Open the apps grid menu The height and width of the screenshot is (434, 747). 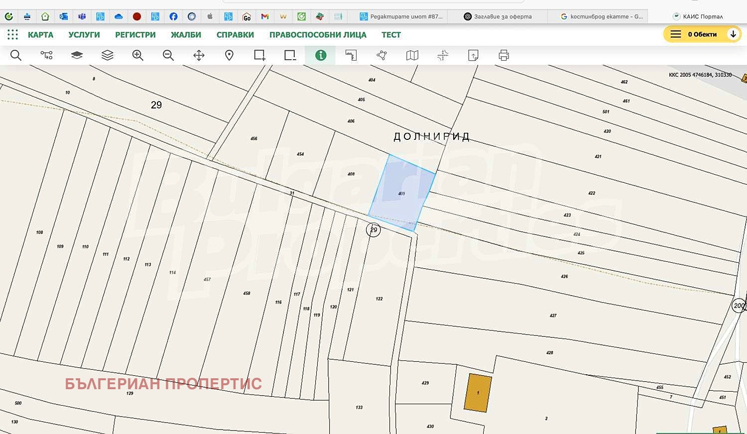(12, 34)
